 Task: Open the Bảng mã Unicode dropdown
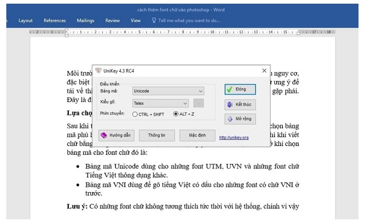pos(167,91)
